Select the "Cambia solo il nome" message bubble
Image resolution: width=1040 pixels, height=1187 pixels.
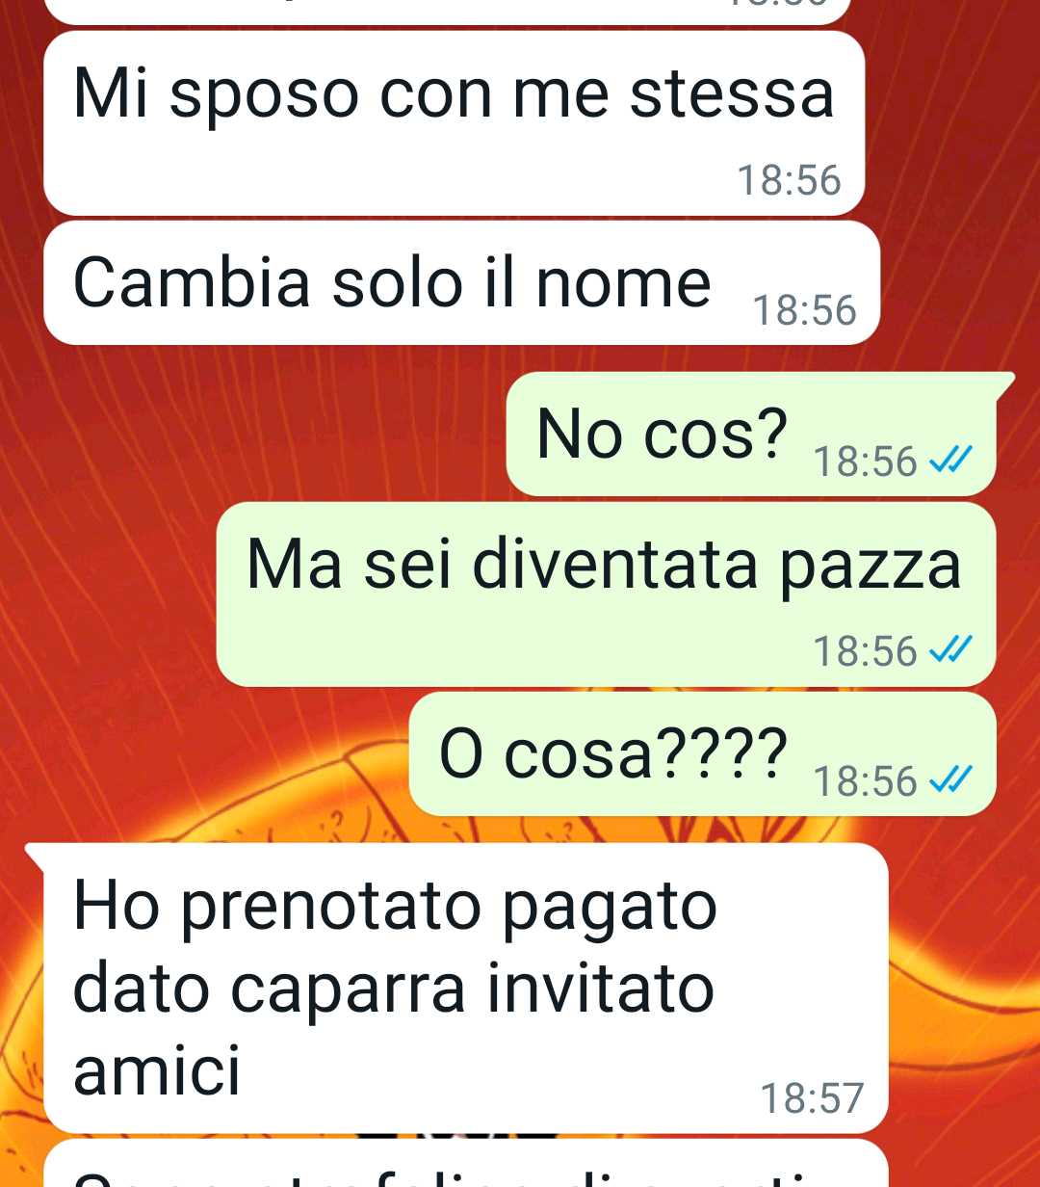coord(461,283)
